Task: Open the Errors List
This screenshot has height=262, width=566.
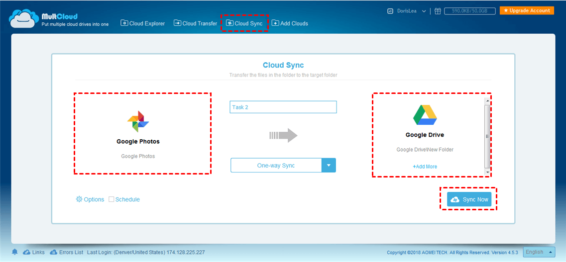Action: click(66, 252)
